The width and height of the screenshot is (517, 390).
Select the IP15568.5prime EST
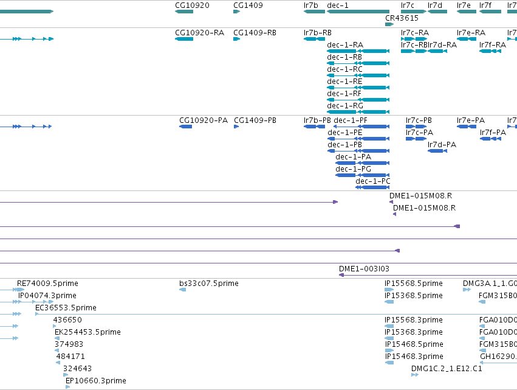point(389,290)
